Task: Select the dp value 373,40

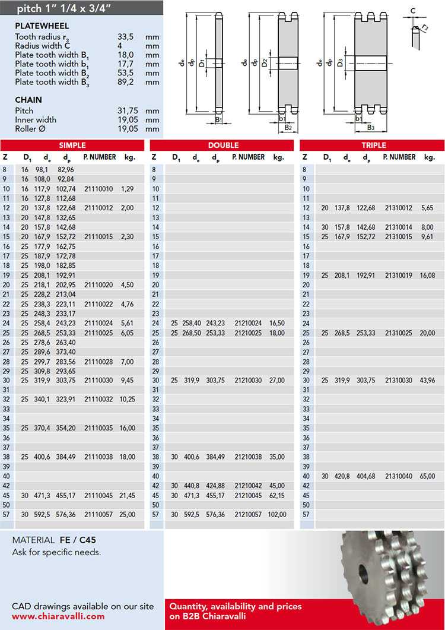Action: point(65,352)
